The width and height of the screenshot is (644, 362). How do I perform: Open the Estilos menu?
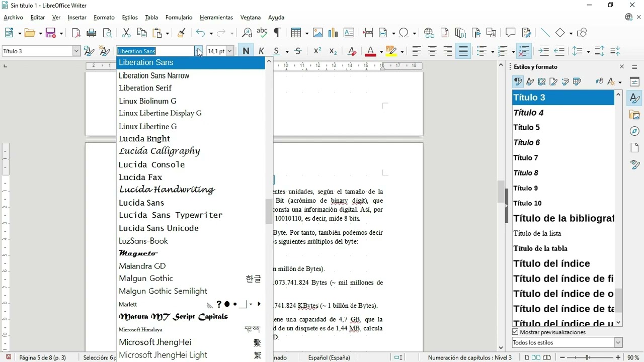pos(130,18)
